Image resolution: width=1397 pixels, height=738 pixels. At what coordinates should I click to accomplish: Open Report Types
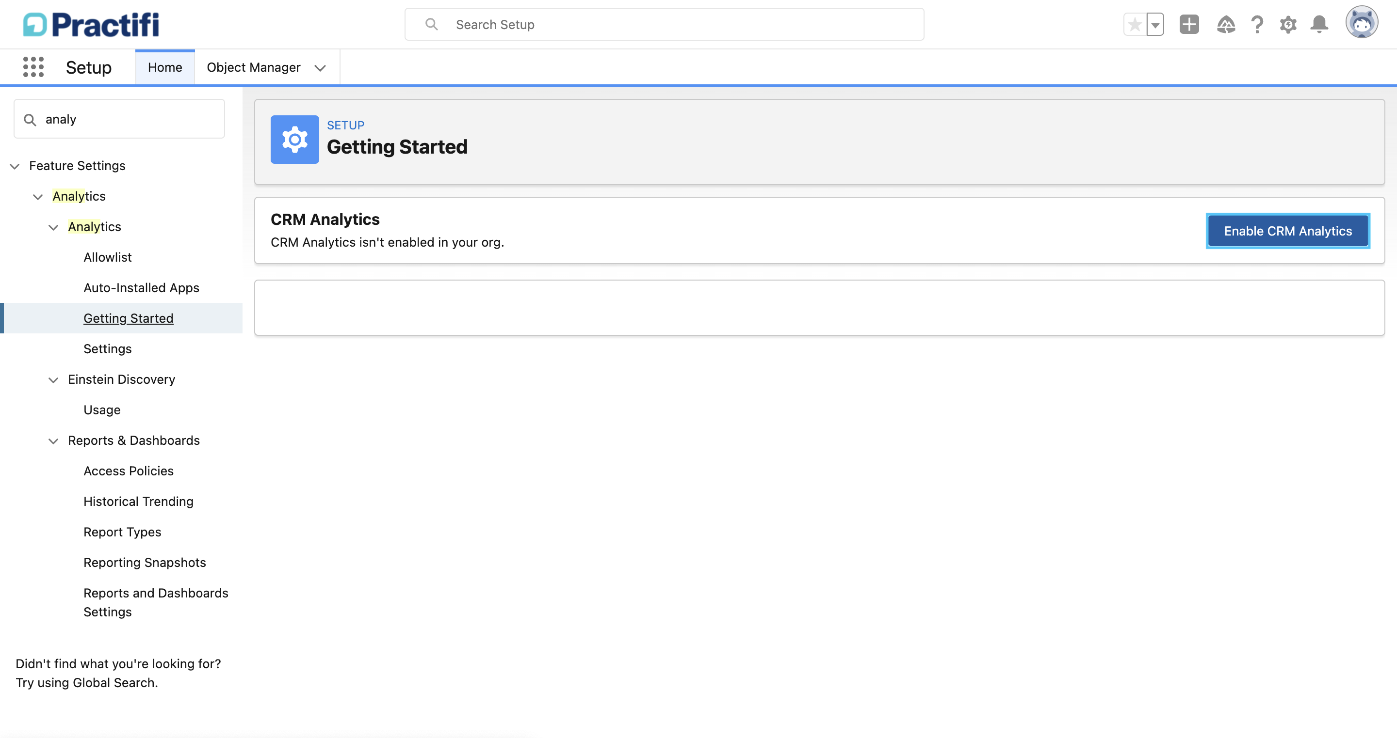122,532
